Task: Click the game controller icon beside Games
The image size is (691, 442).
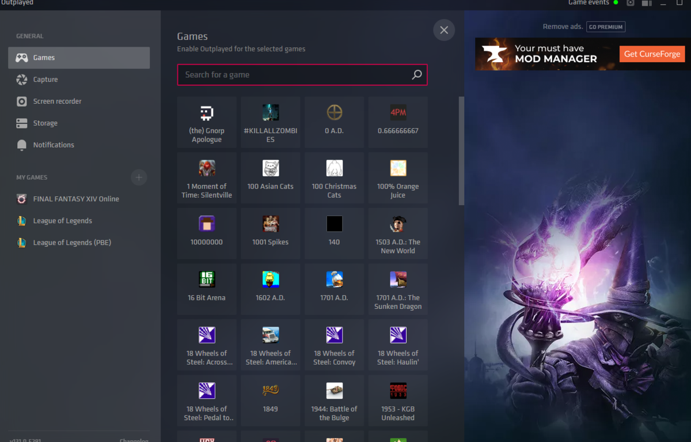Action: 22,58
